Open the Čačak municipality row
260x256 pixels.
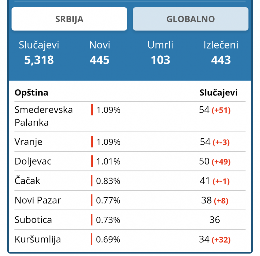(x=130, y=181)
